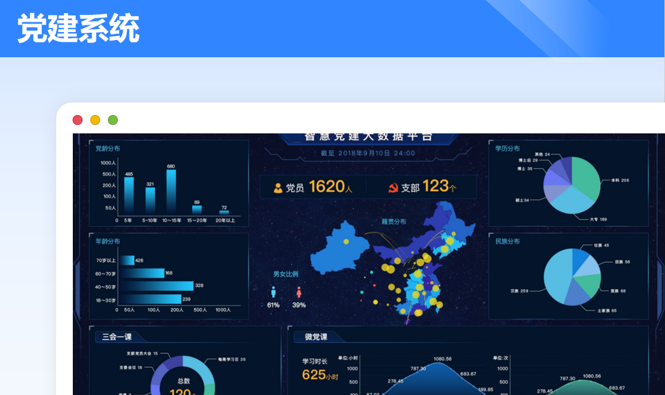Select the 微党课 panel tab
Viewport: 665px width, 395px height.
tap(316, 337)
